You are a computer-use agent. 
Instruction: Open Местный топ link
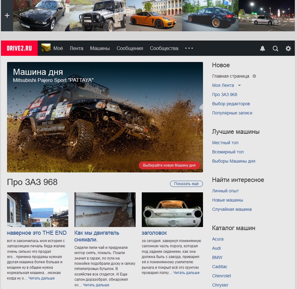coord(225,143)
